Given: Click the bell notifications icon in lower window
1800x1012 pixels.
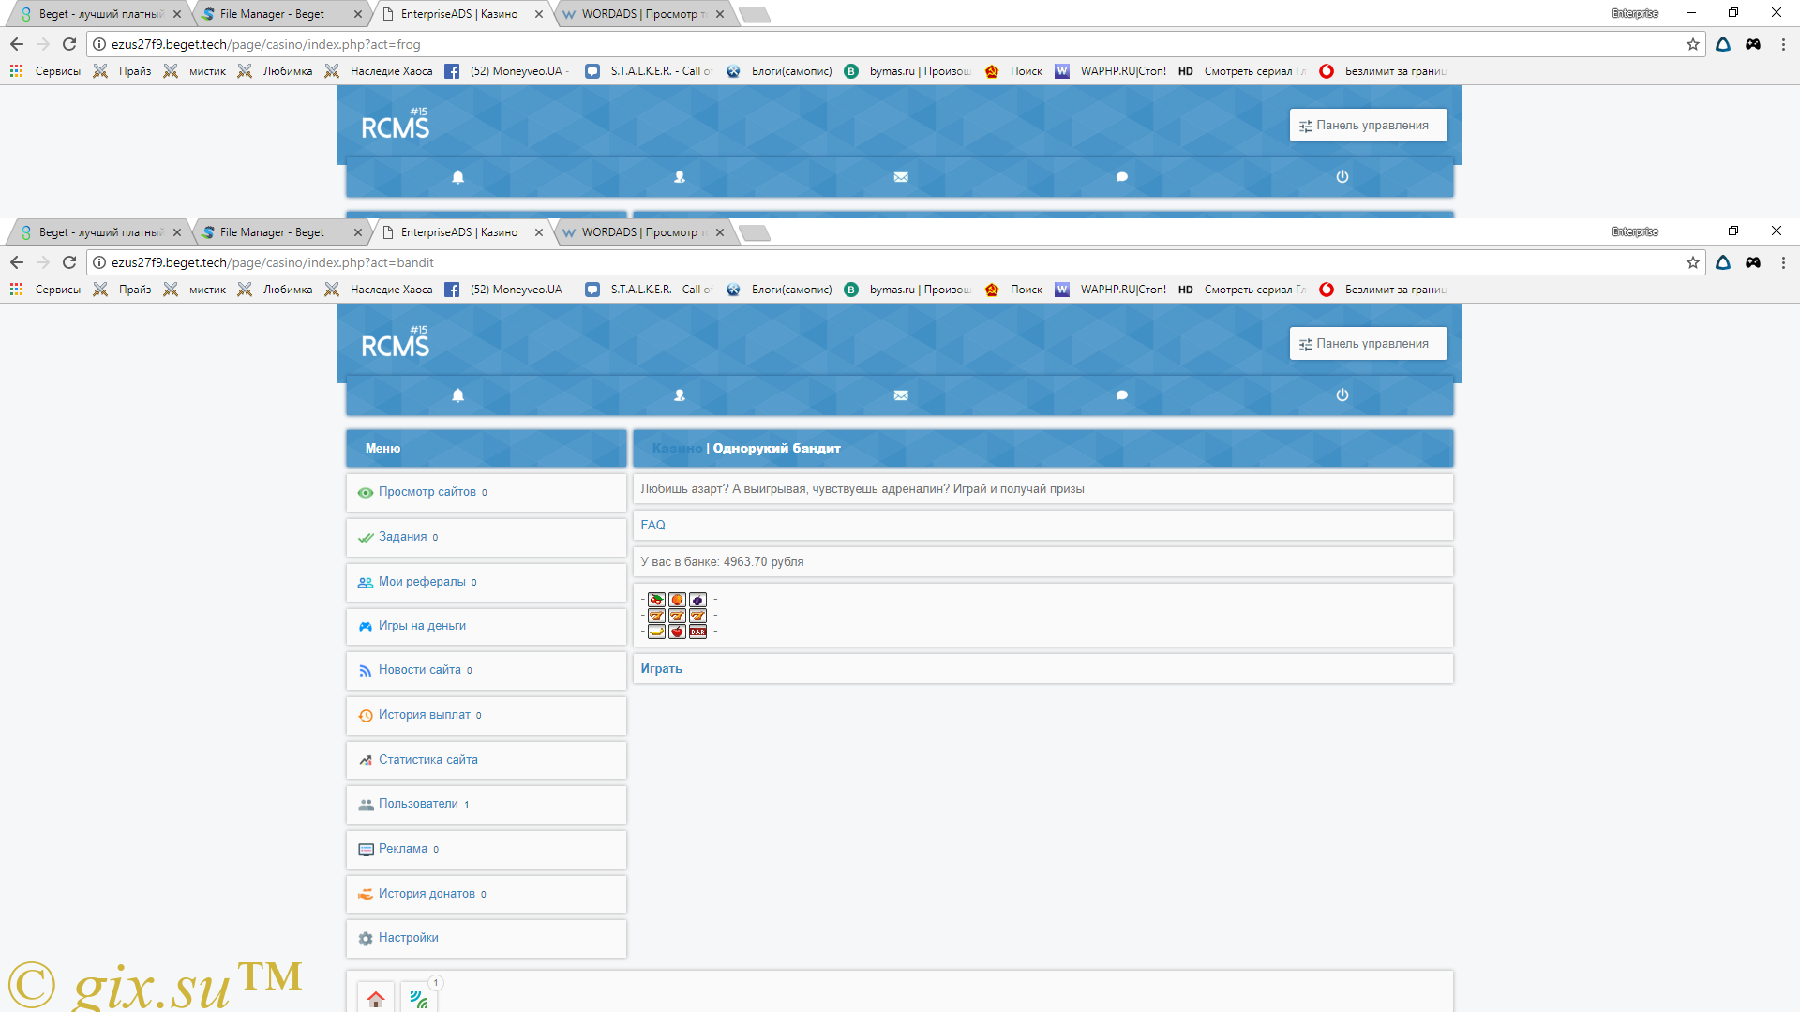Looking at the screenshot, I should [x=458, y=395].
